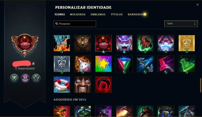The image size is (202, 117).
Task: Pick the gold Worlds 2016 icon
Action: click(187, 43)
